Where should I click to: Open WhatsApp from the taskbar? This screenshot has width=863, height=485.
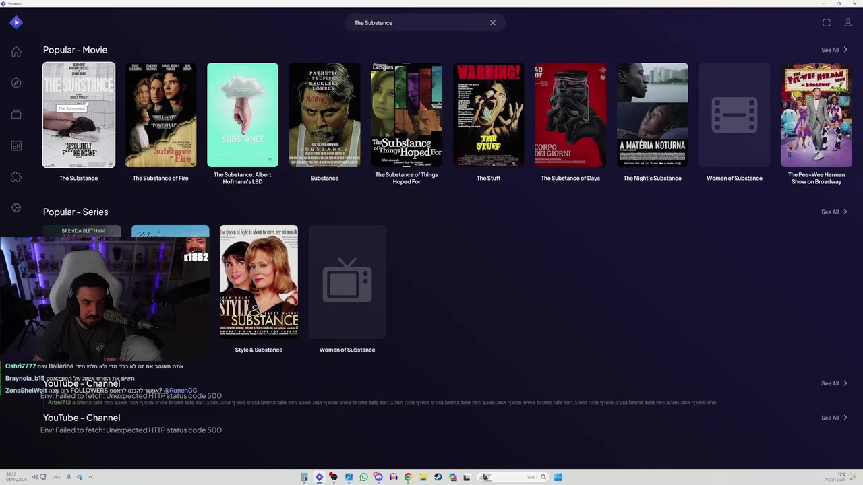[x=363, y=477]
